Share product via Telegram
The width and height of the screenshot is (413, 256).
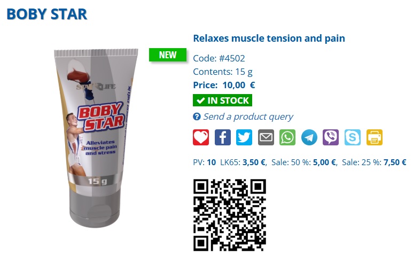(309, 137)
